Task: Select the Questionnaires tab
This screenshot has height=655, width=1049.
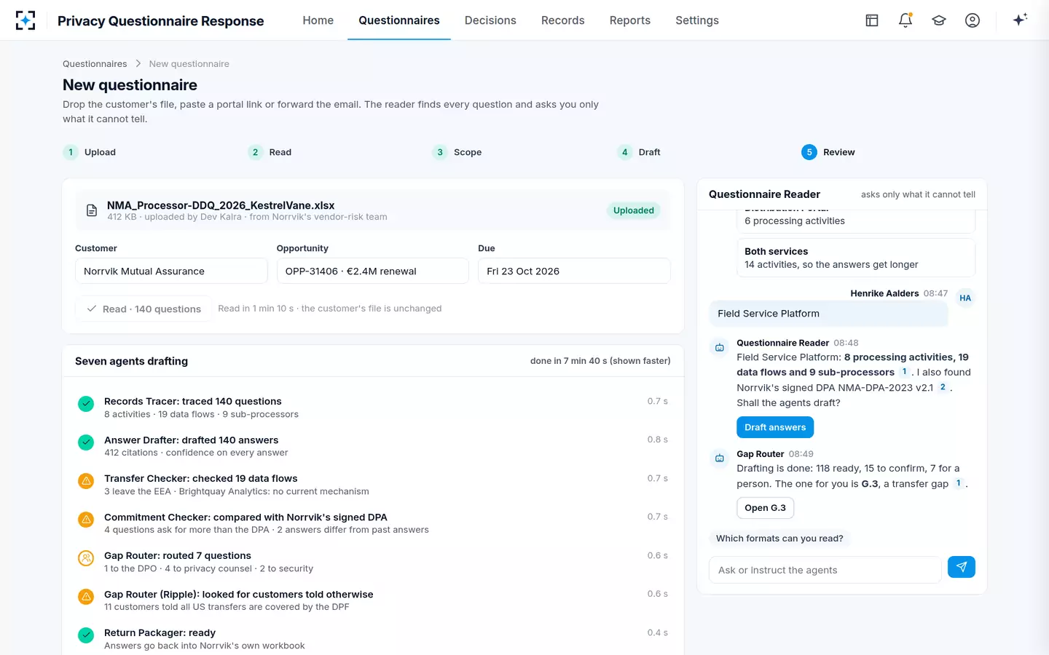Action: [399, 20]
